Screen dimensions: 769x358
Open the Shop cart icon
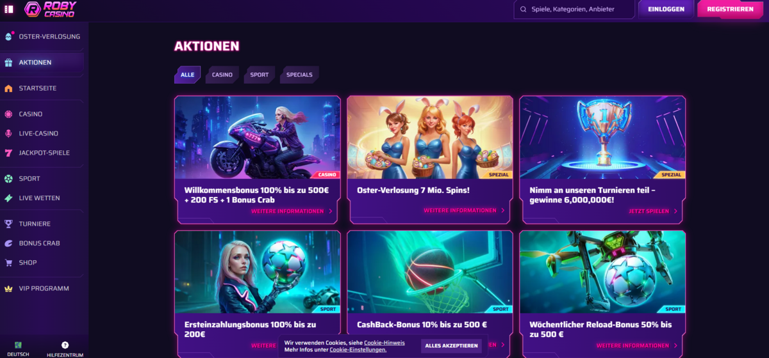click(8, 263)
